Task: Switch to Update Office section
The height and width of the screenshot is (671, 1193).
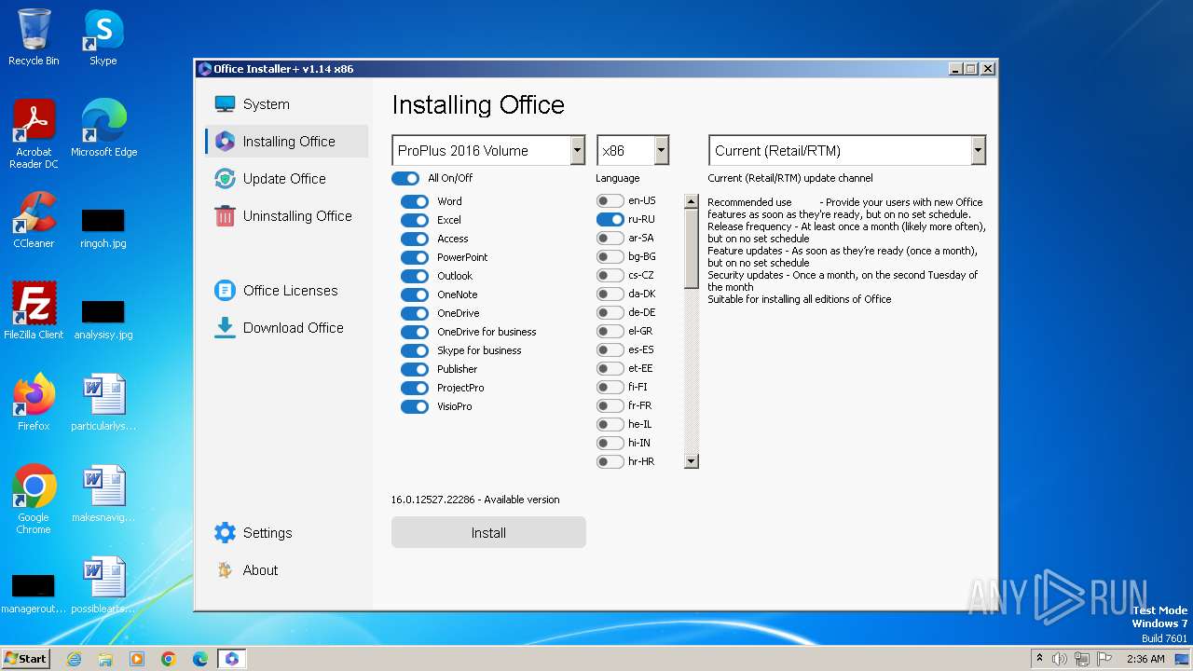Action: tap(287, 179)
